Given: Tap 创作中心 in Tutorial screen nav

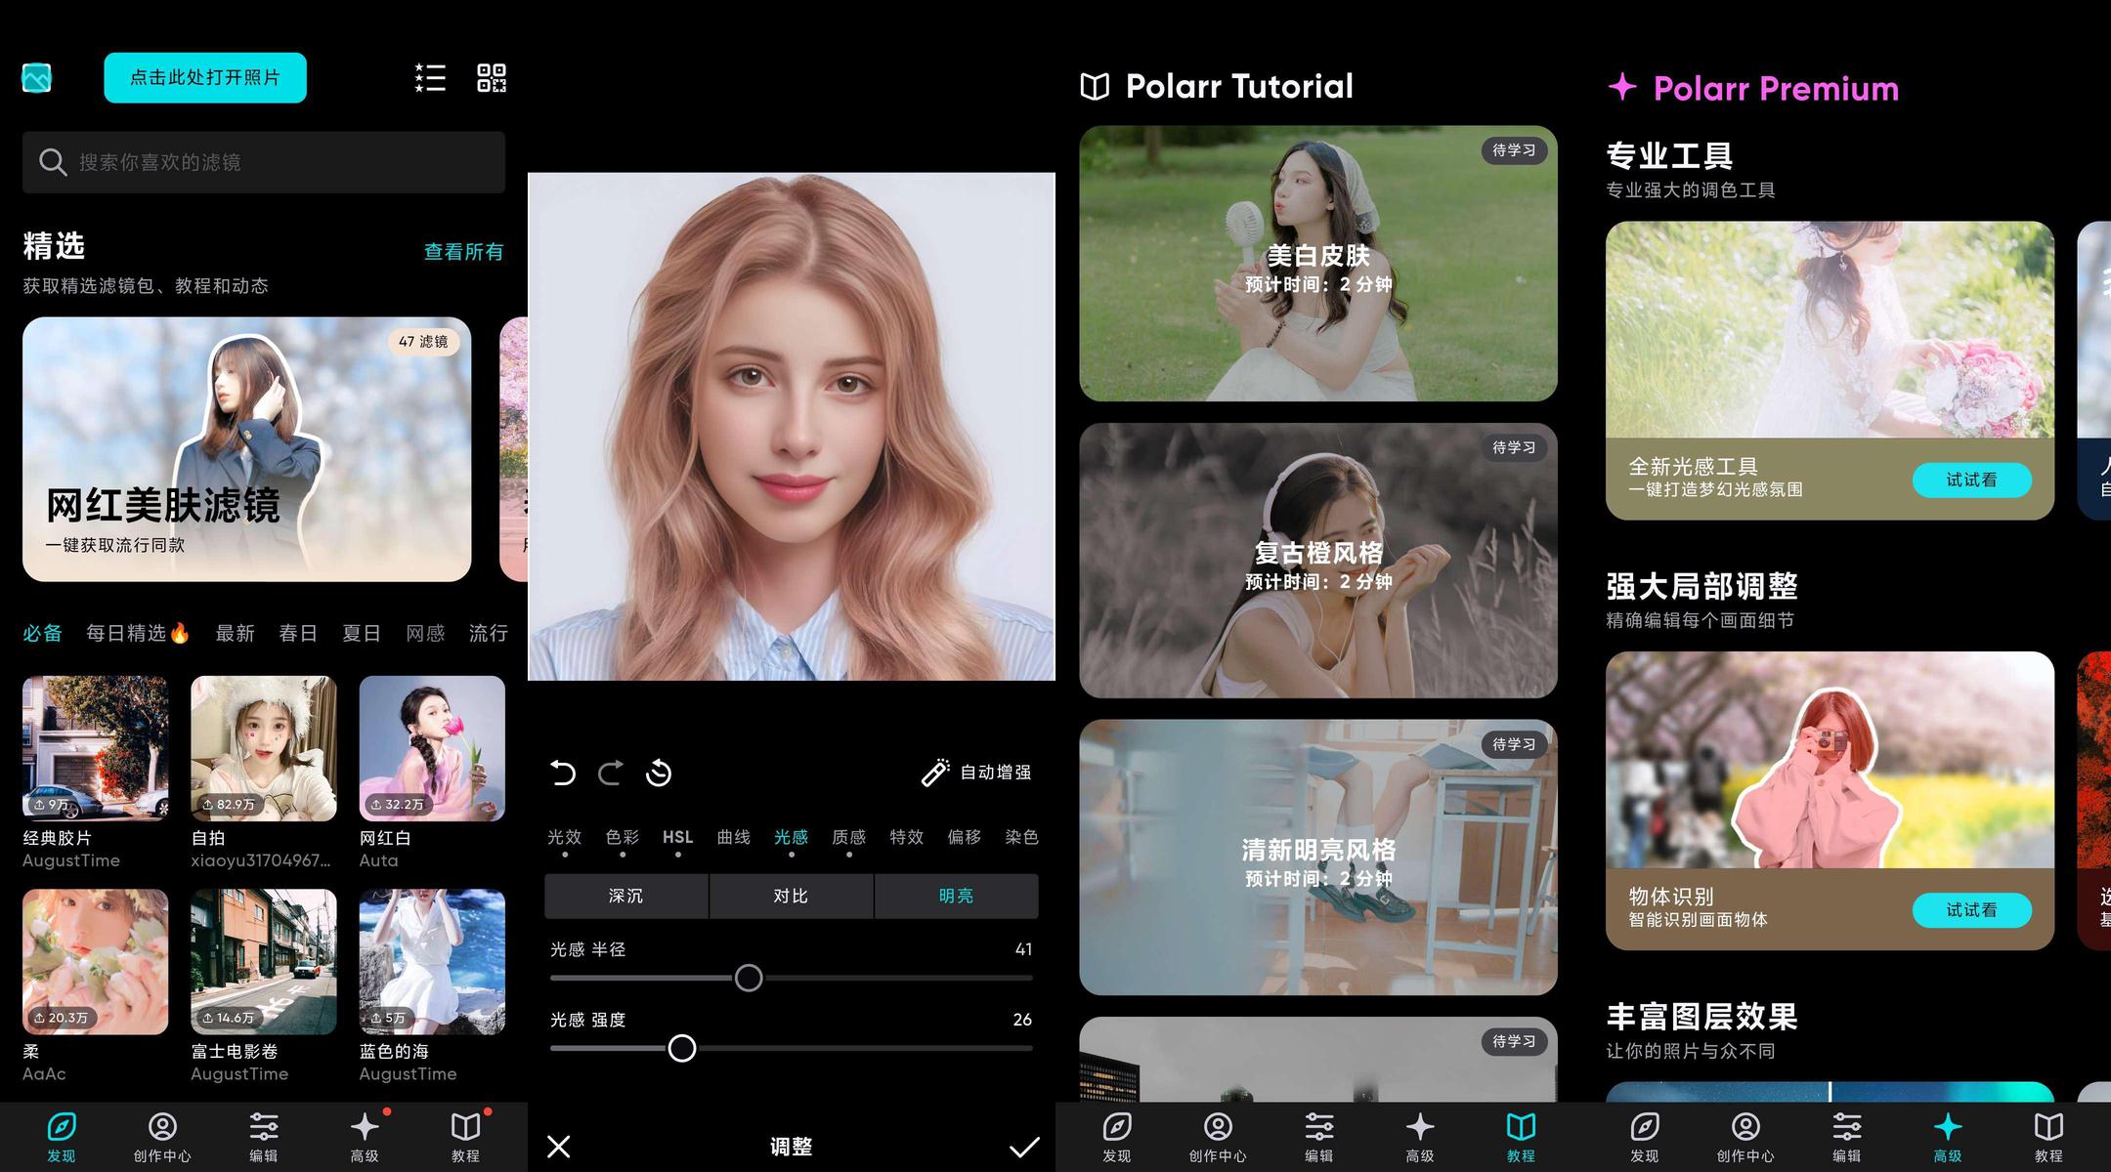Looking at the screenshot, I should [x=1218, y=1138].
